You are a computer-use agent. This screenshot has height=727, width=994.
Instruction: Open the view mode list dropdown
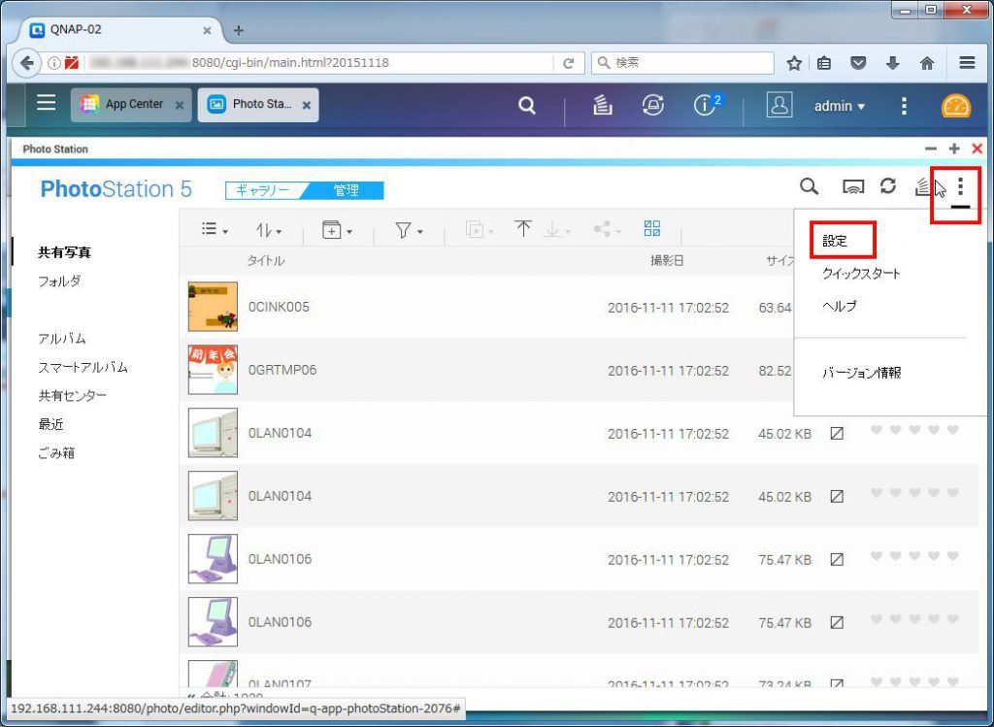pyautogui.click(x=215, y=229)
